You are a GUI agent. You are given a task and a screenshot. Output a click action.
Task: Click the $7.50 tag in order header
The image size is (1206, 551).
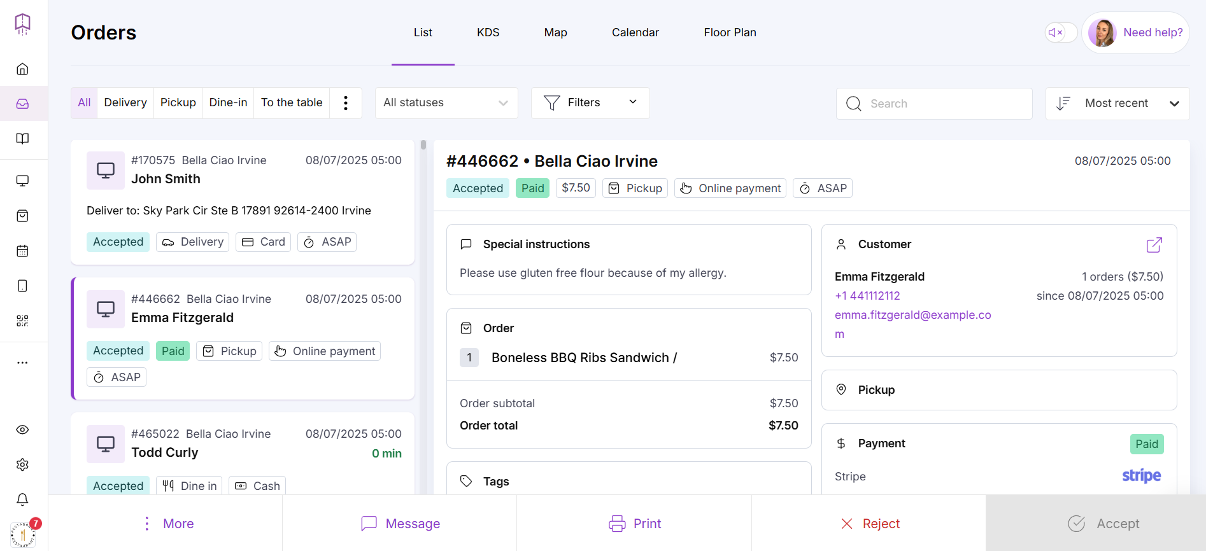pos(576,188)
